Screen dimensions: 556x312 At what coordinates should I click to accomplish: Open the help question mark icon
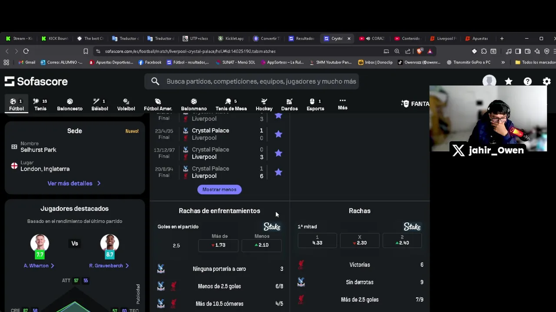527,81
